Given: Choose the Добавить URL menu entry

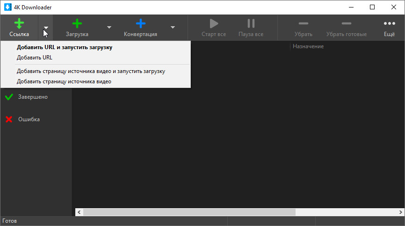Looking at the screenshot, I should [35, 58].
